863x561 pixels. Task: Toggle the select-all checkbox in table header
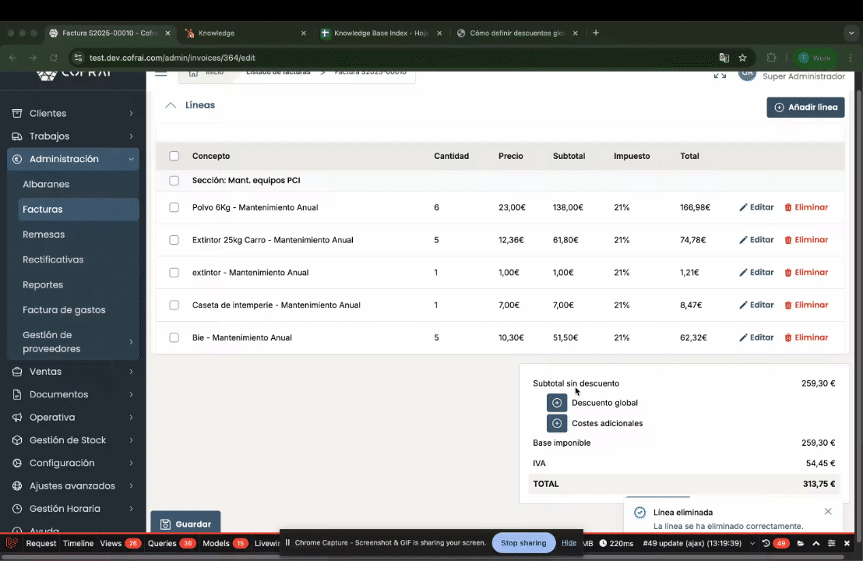(174, 156)
